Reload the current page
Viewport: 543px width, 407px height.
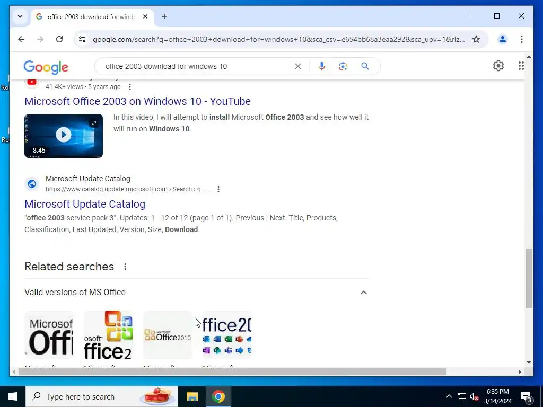pyautogui.click(x=59, y=39)
